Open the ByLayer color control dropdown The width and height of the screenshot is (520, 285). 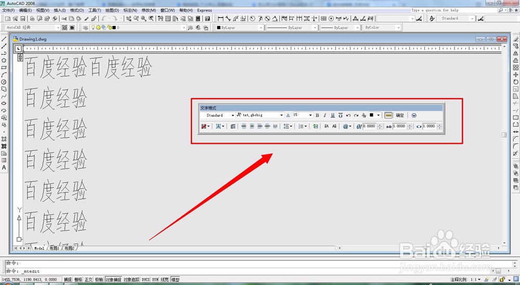coord(239,28)
